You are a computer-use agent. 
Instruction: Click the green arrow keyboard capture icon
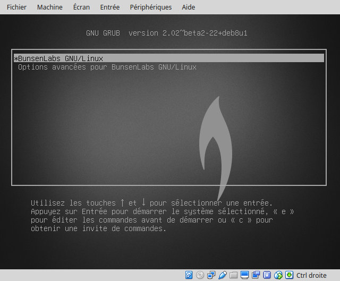pyautogui.click(x=289, y=275)
